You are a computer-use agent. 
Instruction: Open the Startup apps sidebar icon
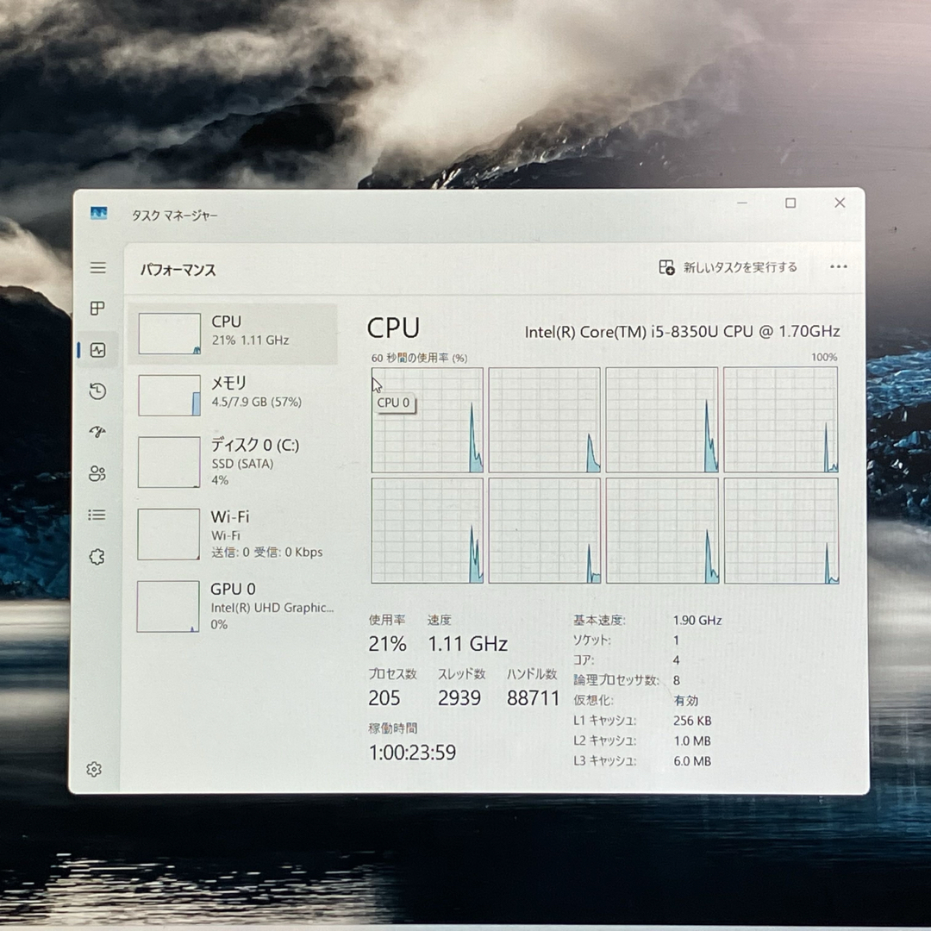click(97, 433)
